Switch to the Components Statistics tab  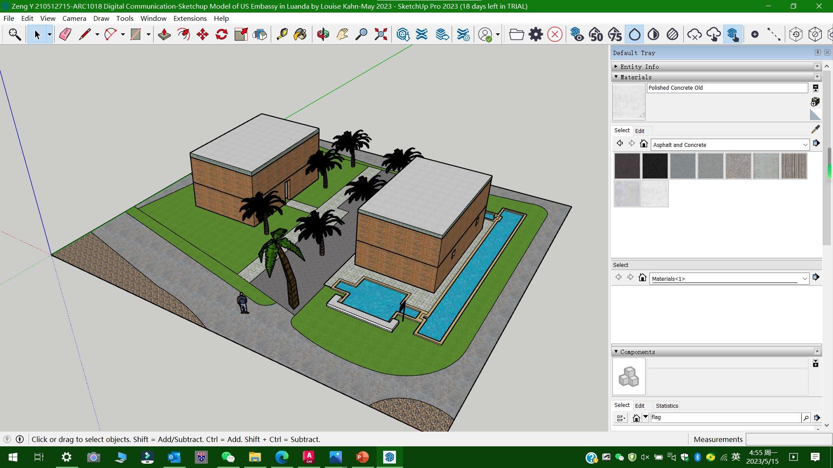tap(666, 406)
